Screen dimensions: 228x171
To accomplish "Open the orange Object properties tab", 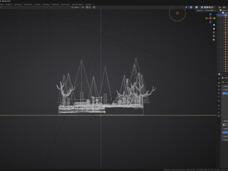I will tap(219, 105).
